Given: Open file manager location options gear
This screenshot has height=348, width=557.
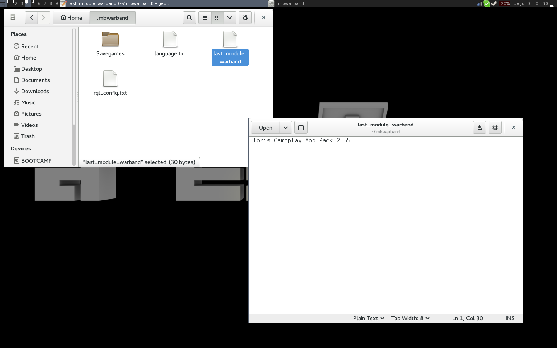Looking at the screenshot, I should pos(245,18).
